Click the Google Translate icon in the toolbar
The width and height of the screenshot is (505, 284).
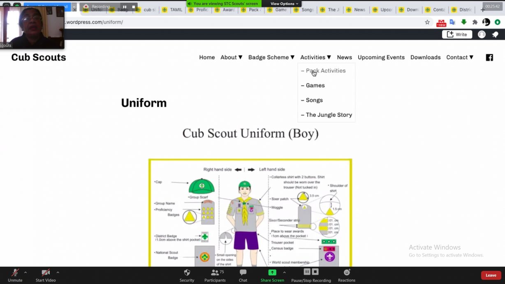pyautogui.click(x=452, y=22)
